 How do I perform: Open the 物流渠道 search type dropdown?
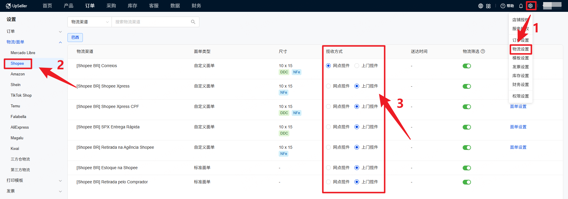pos(90,22)
